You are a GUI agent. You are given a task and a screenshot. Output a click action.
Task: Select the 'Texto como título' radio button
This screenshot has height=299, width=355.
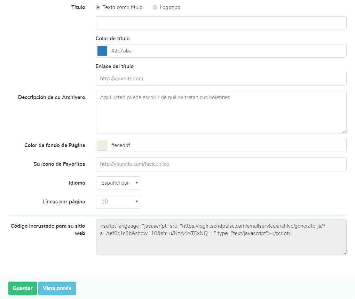coord(98,7)
